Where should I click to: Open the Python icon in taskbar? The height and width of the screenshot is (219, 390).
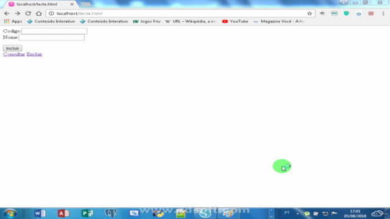158,214
